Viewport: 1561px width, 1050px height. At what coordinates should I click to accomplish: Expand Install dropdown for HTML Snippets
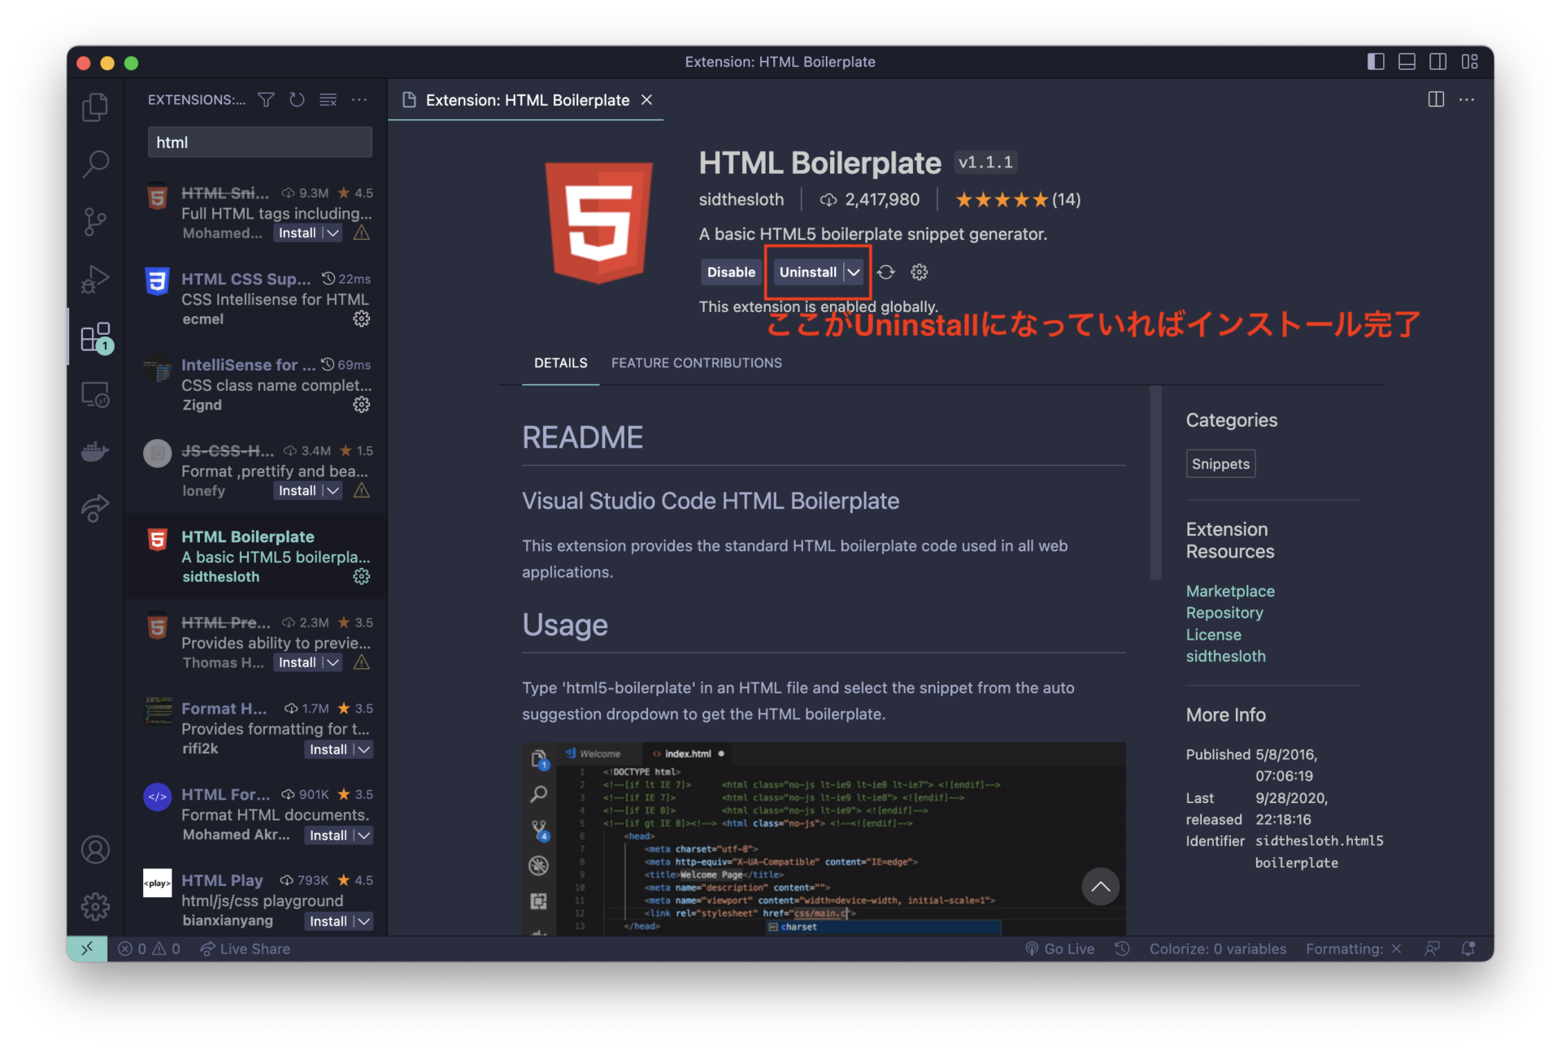coord(333,233)
